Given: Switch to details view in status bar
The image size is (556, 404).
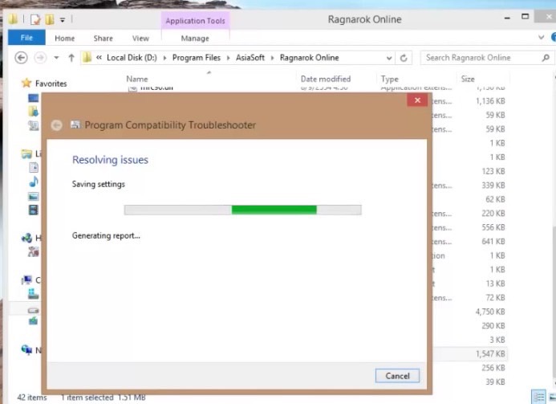Looking at the screenshot, I should click(x=539, y=397).
